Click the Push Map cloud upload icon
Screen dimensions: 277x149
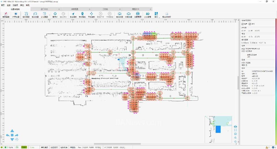120,14
